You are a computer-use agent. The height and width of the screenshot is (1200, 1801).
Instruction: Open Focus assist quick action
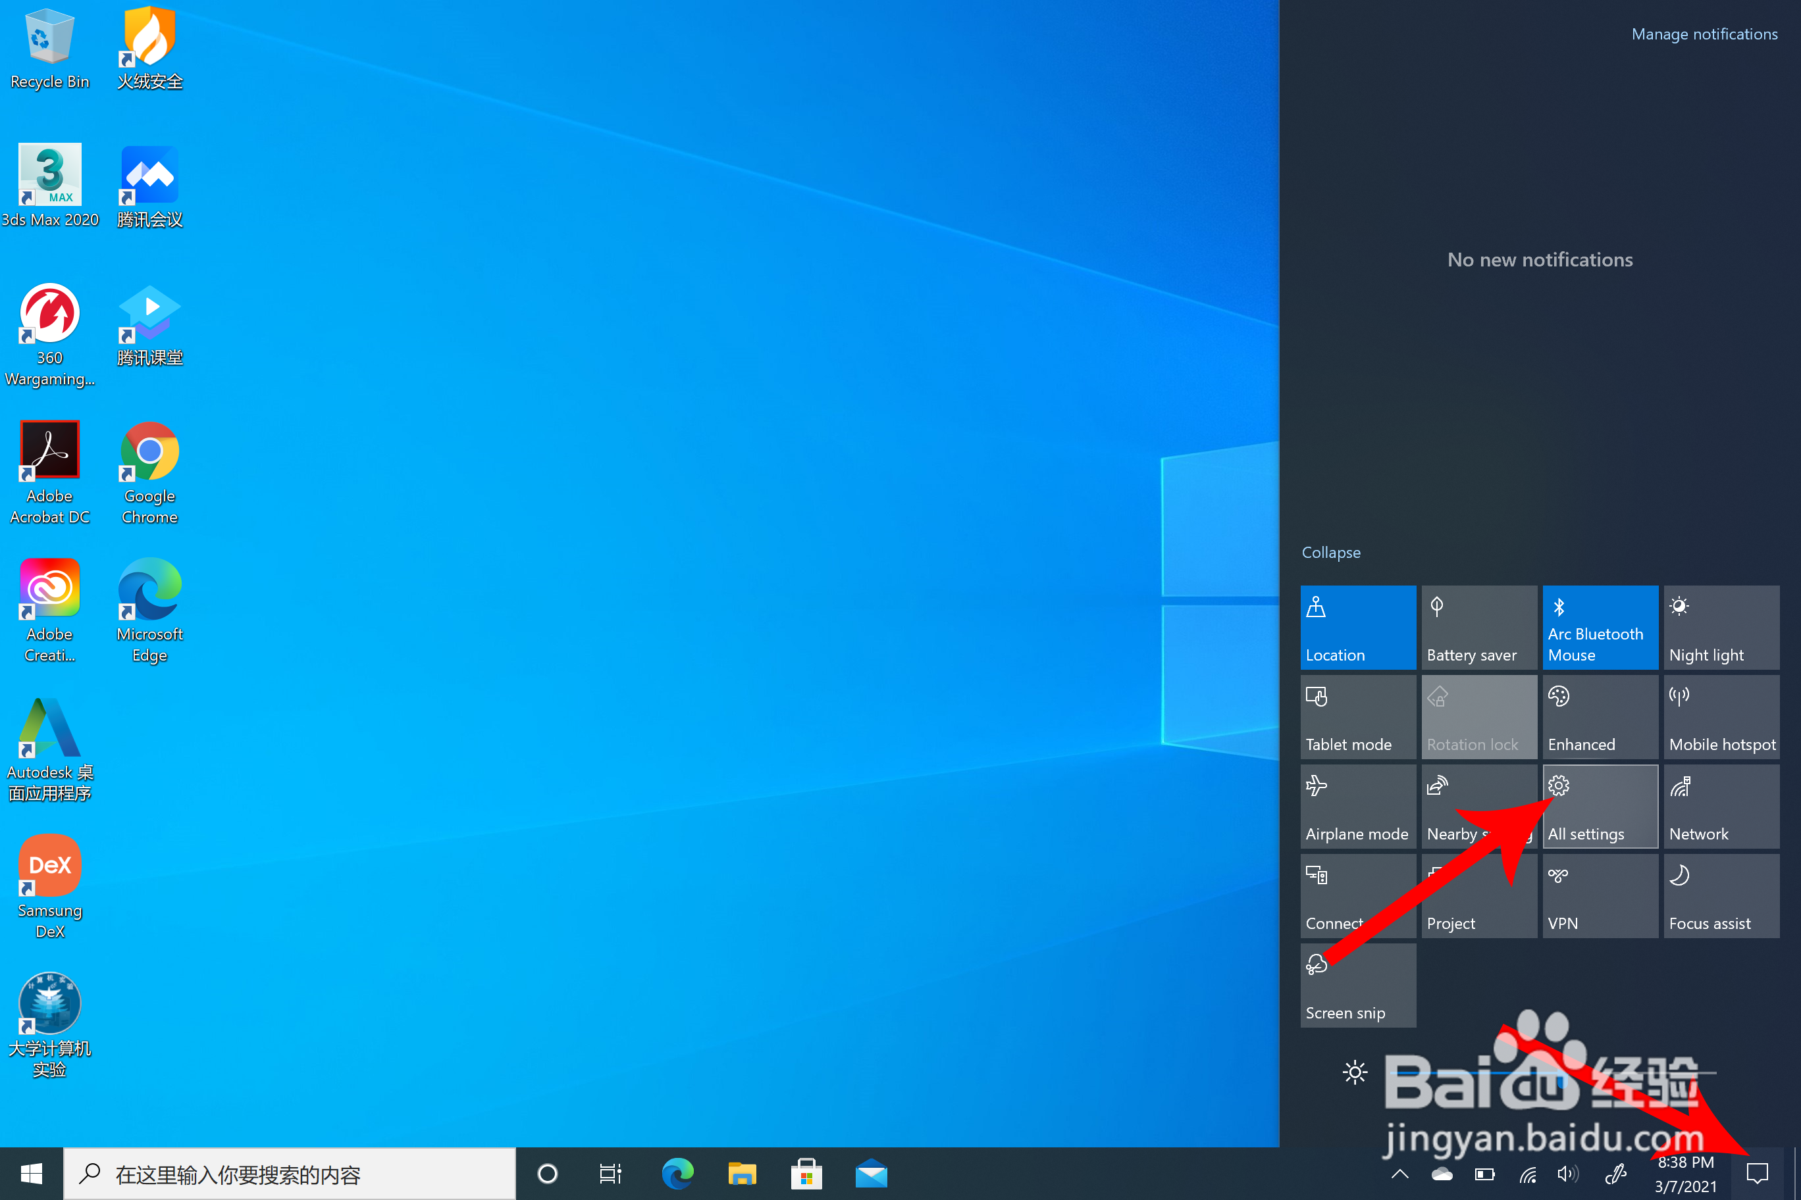1721,895
